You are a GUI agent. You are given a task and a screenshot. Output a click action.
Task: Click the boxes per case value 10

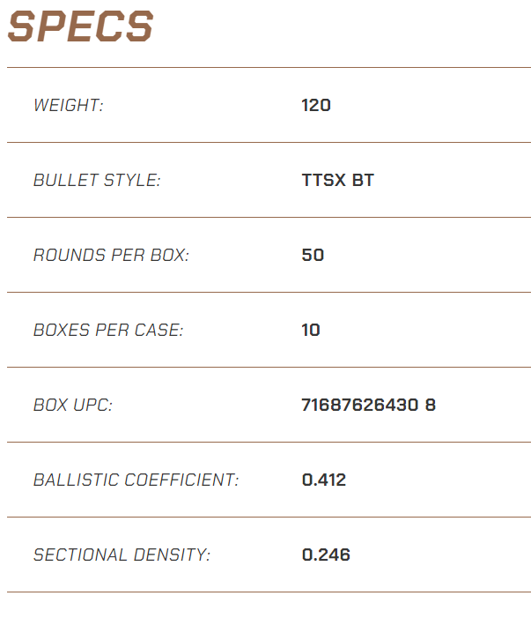point(311,331)
